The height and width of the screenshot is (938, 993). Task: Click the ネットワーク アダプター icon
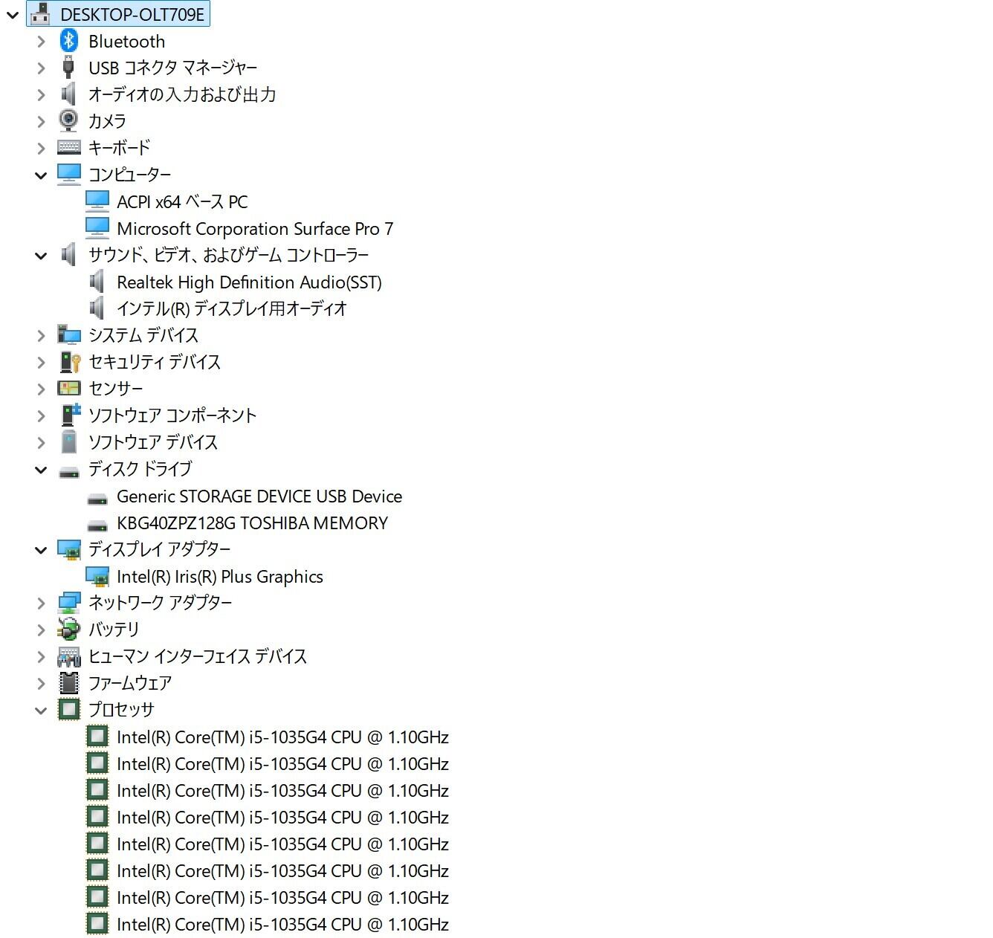coord(69,603)
